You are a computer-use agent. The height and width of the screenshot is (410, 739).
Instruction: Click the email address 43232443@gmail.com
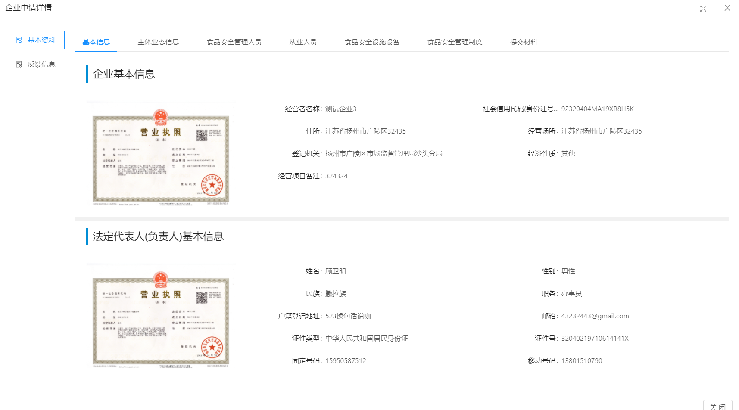click(595, 316)
